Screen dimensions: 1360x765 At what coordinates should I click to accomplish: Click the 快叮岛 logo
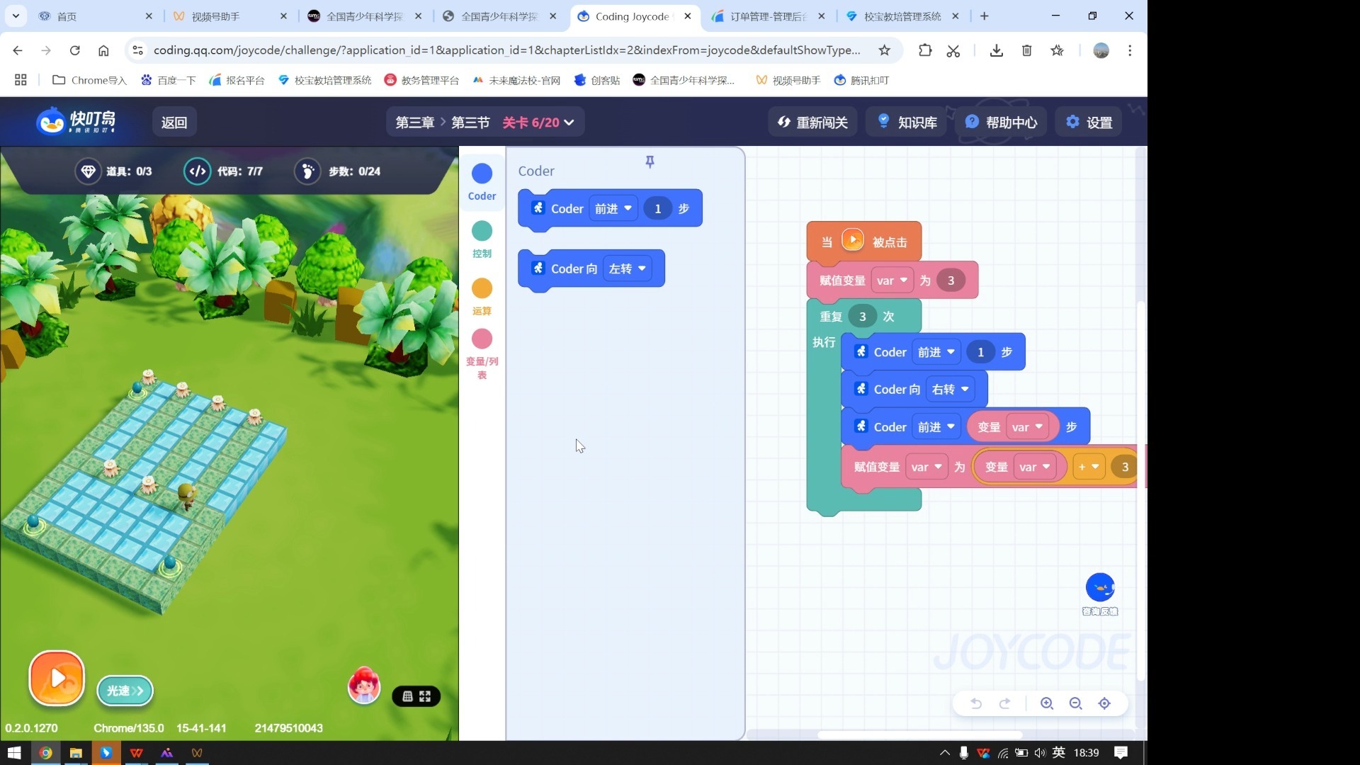point(76,121)
